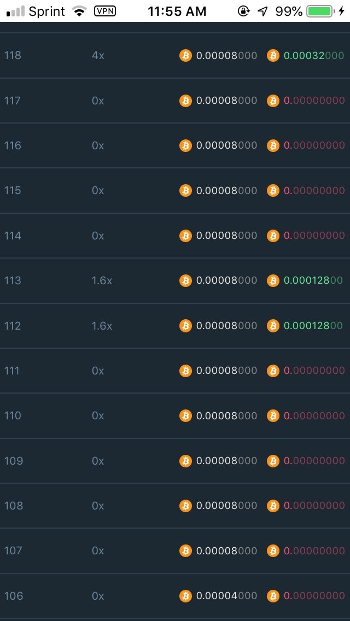
Task: Click the bet Bitcoin icon in row 113
Action: click(x=185, y=280)
